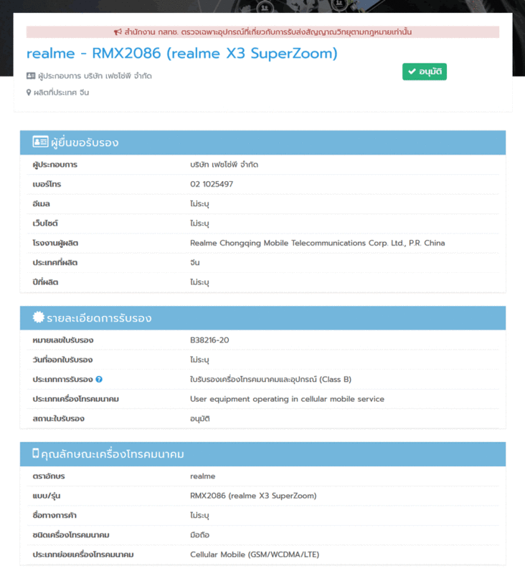Open the realme - RMX2086 (realme X3 SuperZoom) title link

click(181, 54)
